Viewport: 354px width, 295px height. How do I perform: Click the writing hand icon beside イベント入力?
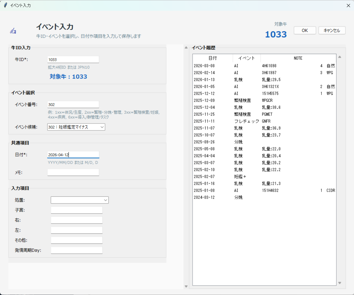pos(13,31)
